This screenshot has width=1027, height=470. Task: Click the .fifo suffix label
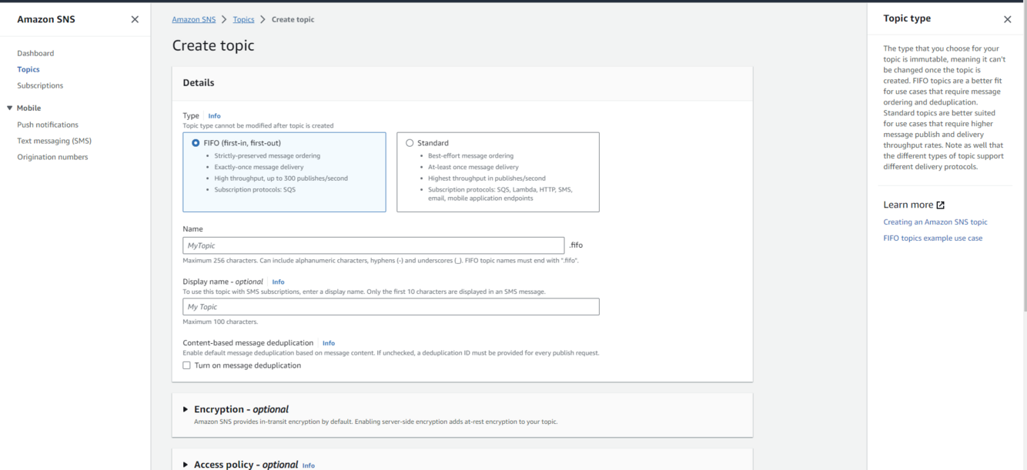[576, 245]
